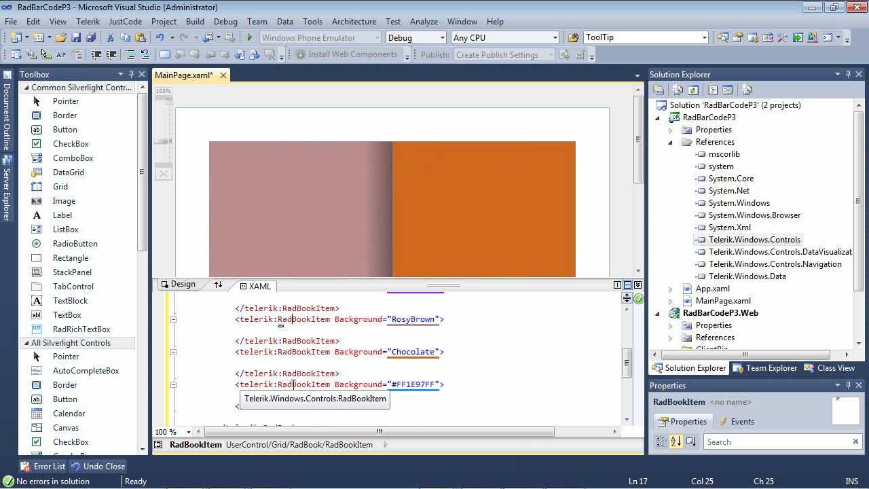This screenshot has height=489, width=869.
Task: Open the JustCode menu
Action: tap(126, 22)
